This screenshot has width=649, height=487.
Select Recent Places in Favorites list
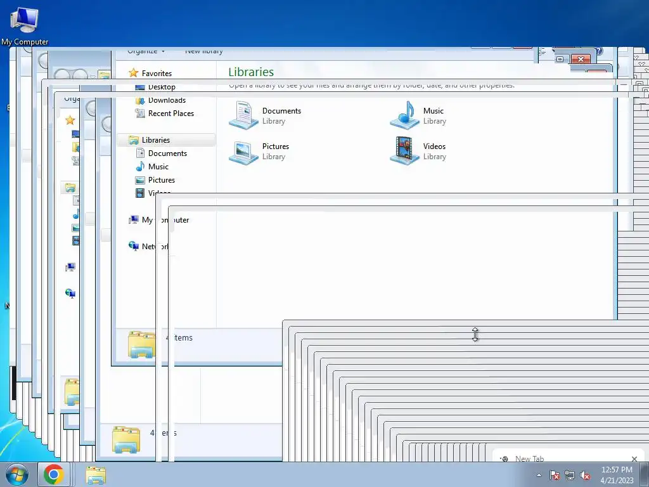(171, 114)
